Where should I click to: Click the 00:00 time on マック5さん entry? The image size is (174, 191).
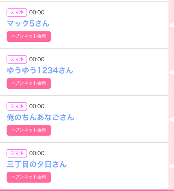pos(37,12)
